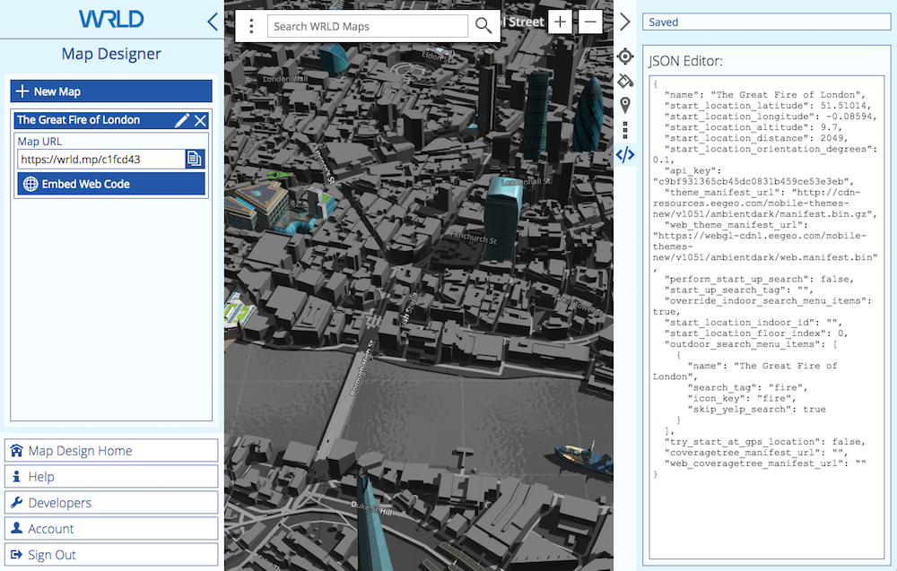This screenshot has height=571, width=897.
Task: Click the magnifying glass search icon
Action: click(x=483, y=26)
